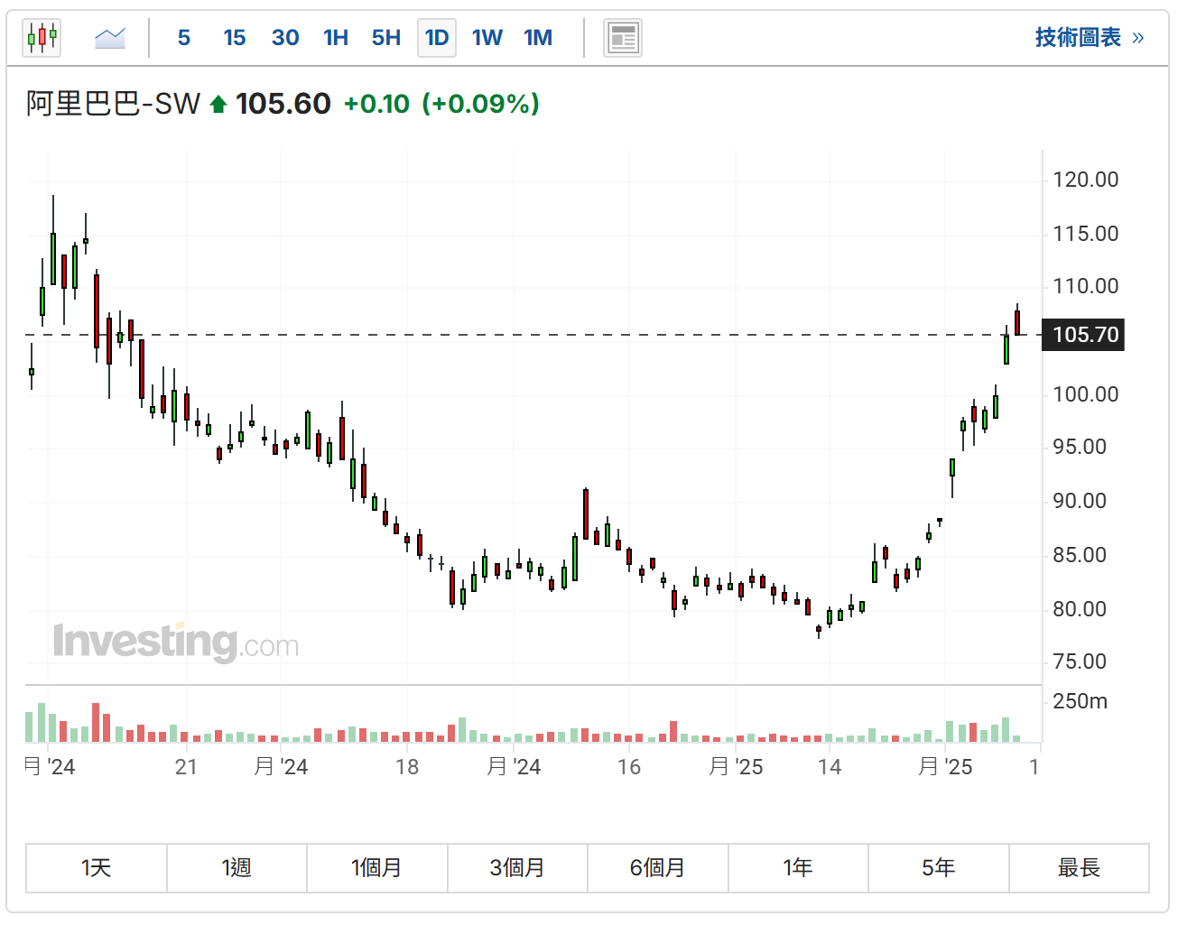Open the news panel icon in toolbar
This screenshot has height=925, width=1178.
point(623,38)
